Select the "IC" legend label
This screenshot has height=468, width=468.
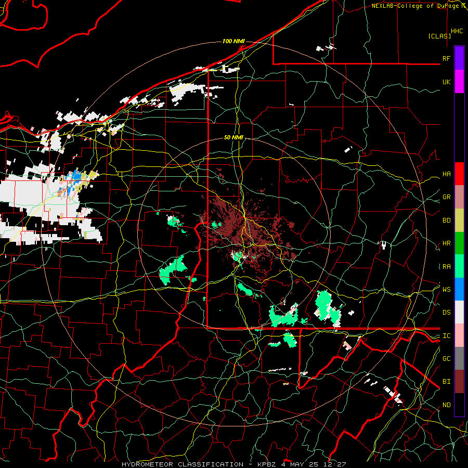click(x=446, y=336)
